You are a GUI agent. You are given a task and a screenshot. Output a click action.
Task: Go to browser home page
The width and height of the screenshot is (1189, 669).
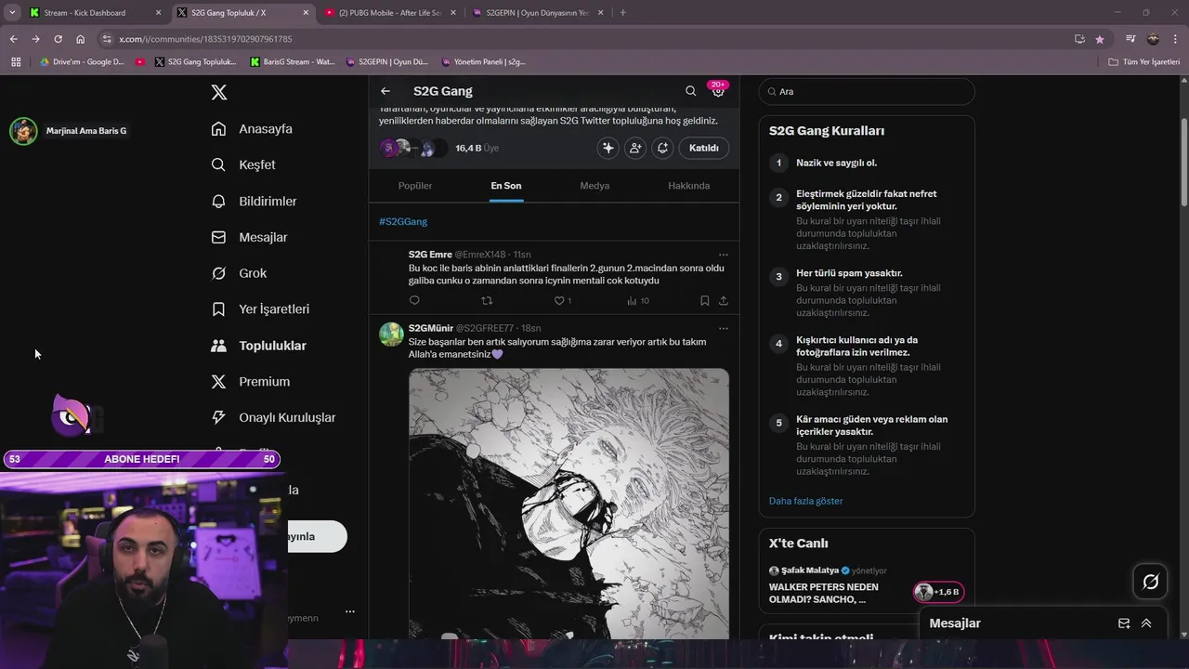pyautogui.click(x=80, y=39)
